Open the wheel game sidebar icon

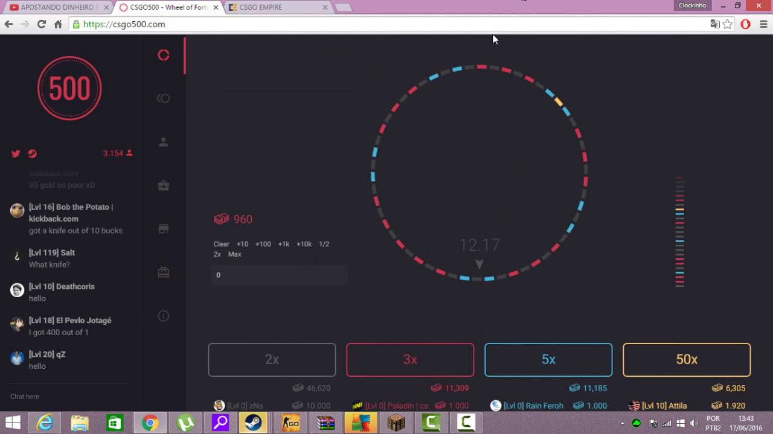click(x=164, y=55)
